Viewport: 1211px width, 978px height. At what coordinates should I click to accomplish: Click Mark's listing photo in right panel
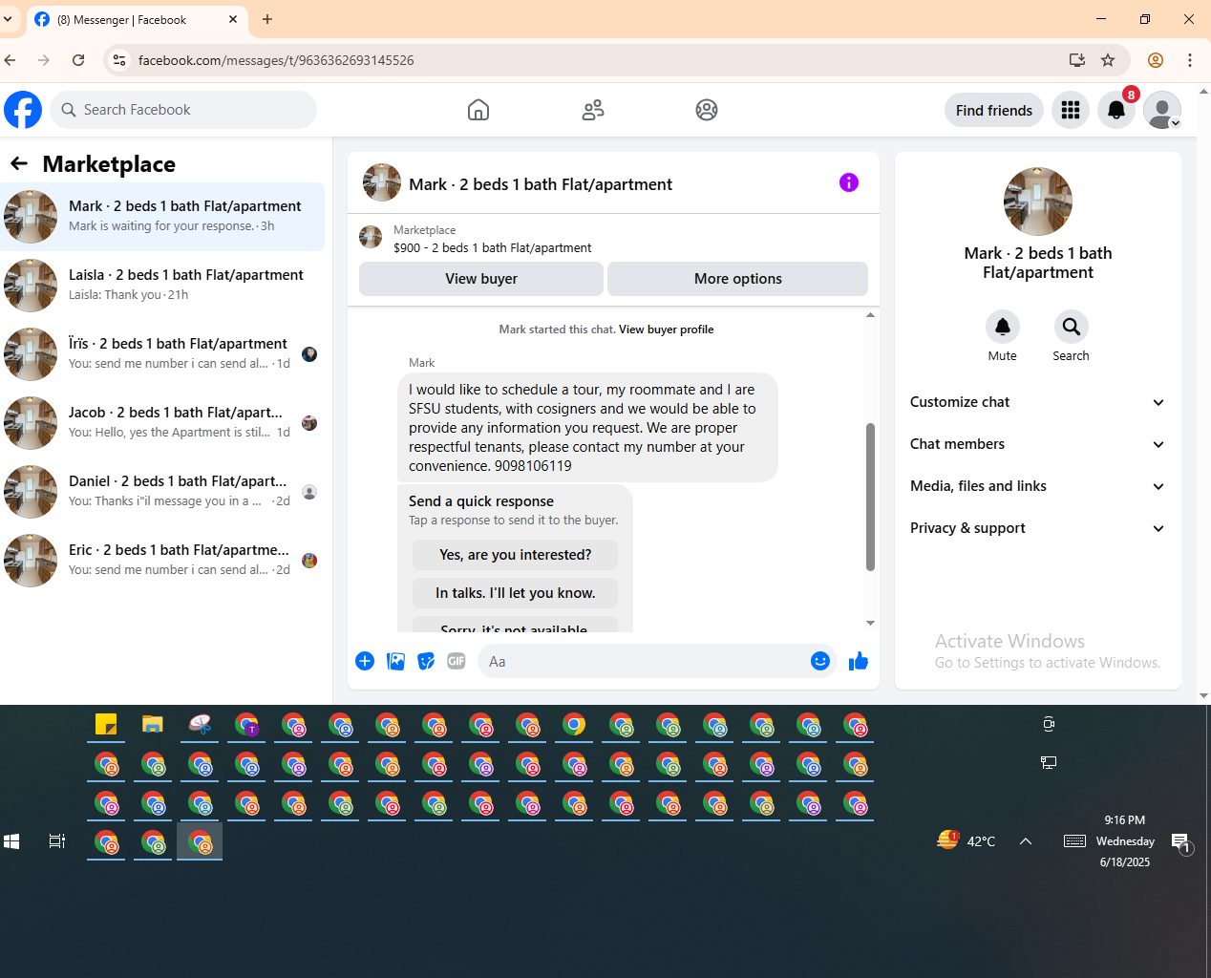point(1038,202)
